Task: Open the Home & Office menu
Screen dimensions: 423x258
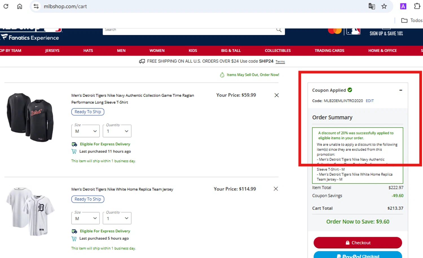Action: click(x=382, y=51)
